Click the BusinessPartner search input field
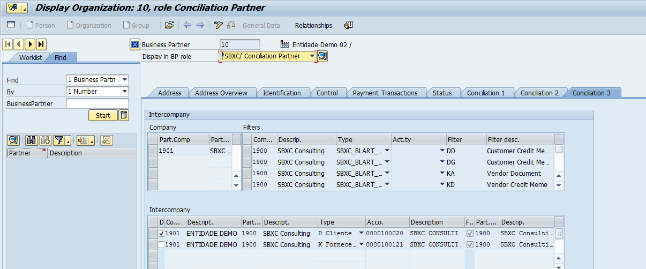The width and height of the screenshot is (646, 269). point(97,103)
